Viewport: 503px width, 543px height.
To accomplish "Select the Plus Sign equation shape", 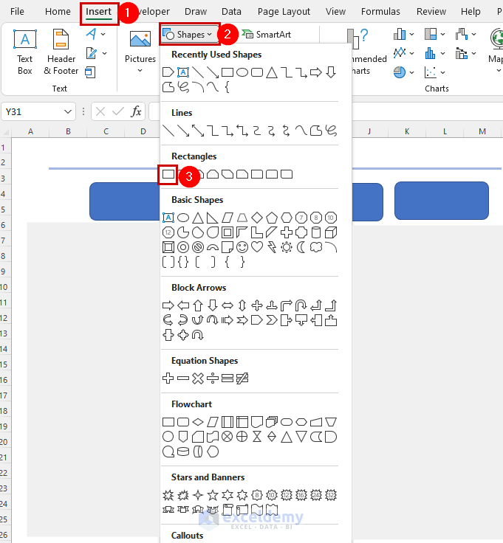I will coord(168,378).
